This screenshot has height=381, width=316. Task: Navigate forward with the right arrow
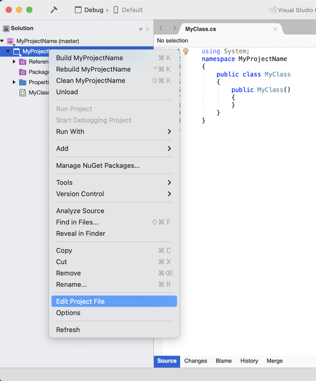pyautogui.click(x=174, y=29)
